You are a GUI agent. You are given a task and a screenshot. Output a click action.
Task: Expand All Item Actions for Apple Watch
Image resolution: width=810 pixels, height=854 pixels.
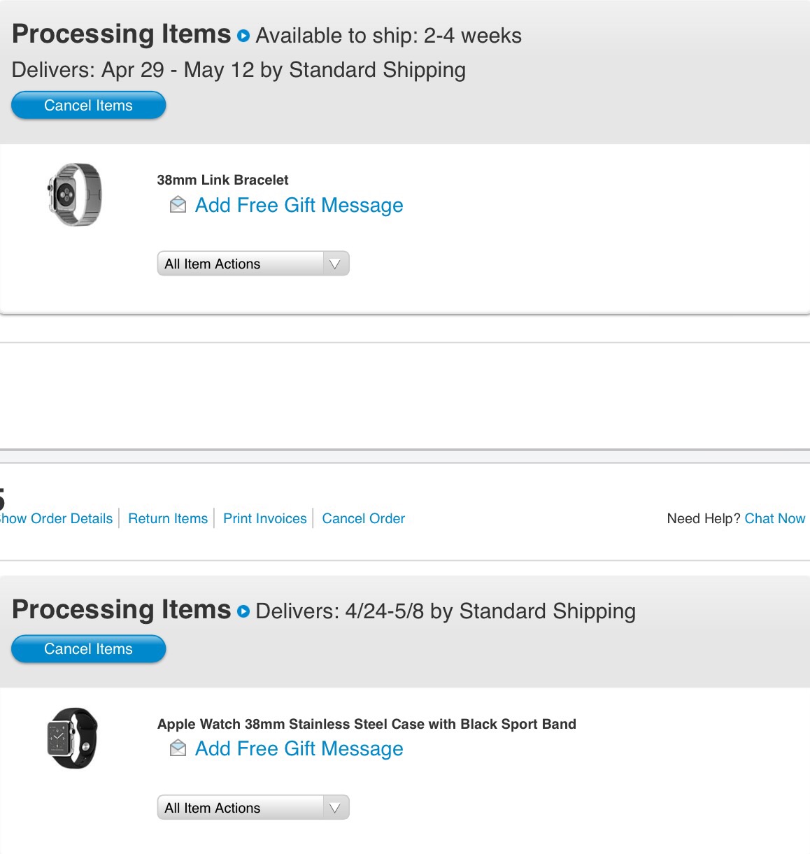[x=253, y=808]
